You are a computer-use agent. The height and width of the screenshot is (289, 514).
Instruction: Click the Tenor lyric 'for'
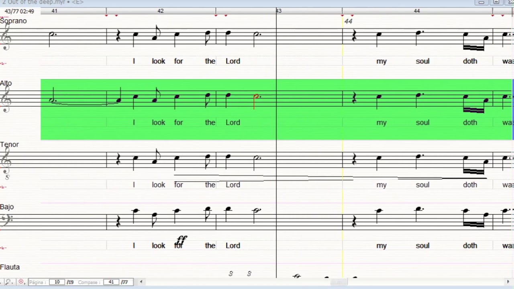[179, 185]
